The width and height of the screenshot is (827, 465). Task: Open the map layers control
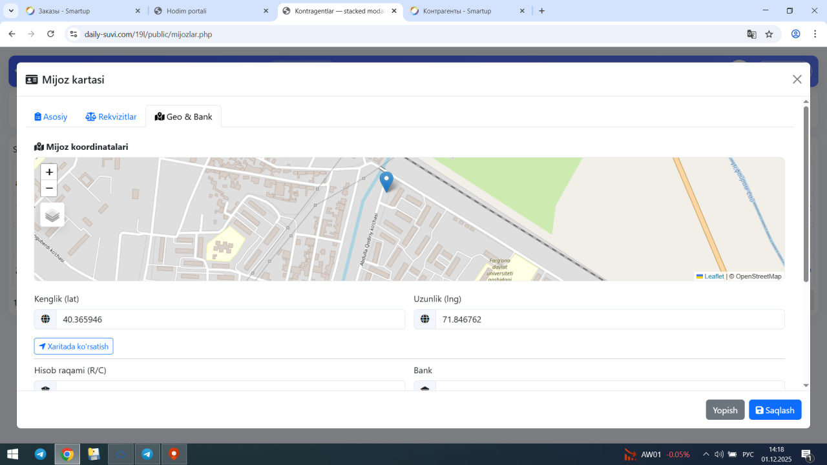pos(52,215)
